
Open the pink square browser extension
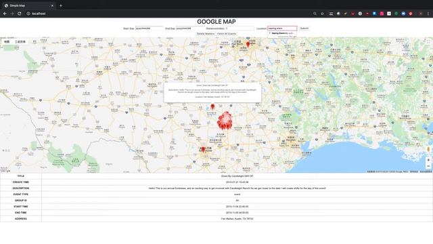pyautogui.click(x=382, y=14)
